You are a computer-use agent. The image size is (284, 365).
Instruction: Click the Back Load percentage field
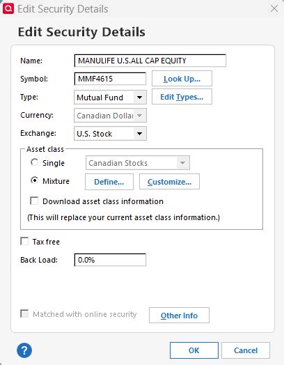pos(110,260)
